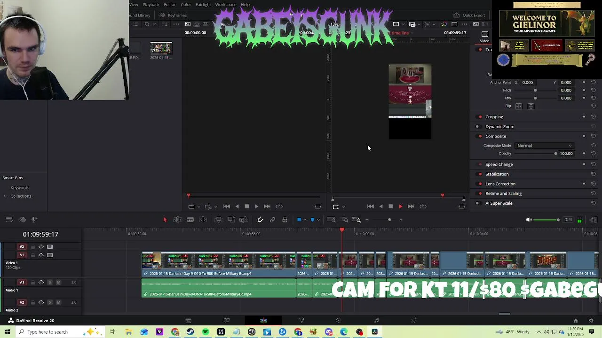Screen dimensions: 602x338
Task: Open the Playback menu
Action: coord(151,5)
